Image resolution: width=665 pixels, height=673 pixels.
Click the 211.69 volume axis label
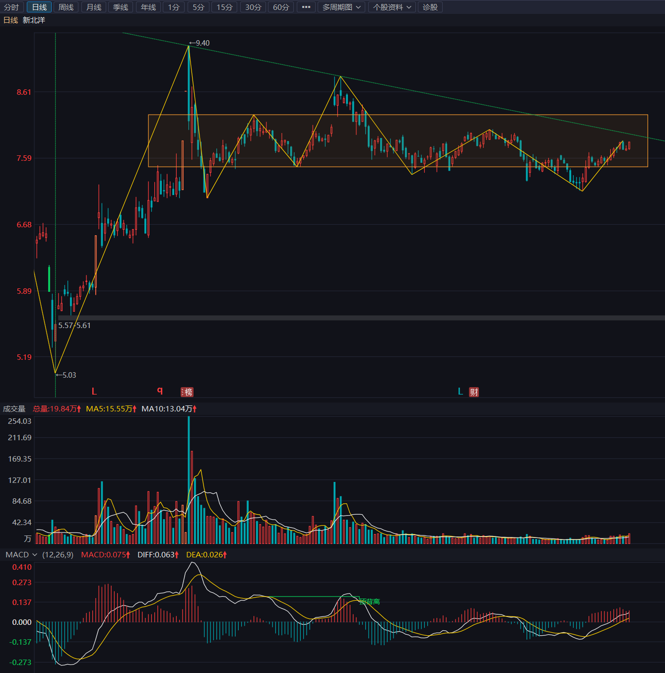pyautogui.click(x=20, y=437)
